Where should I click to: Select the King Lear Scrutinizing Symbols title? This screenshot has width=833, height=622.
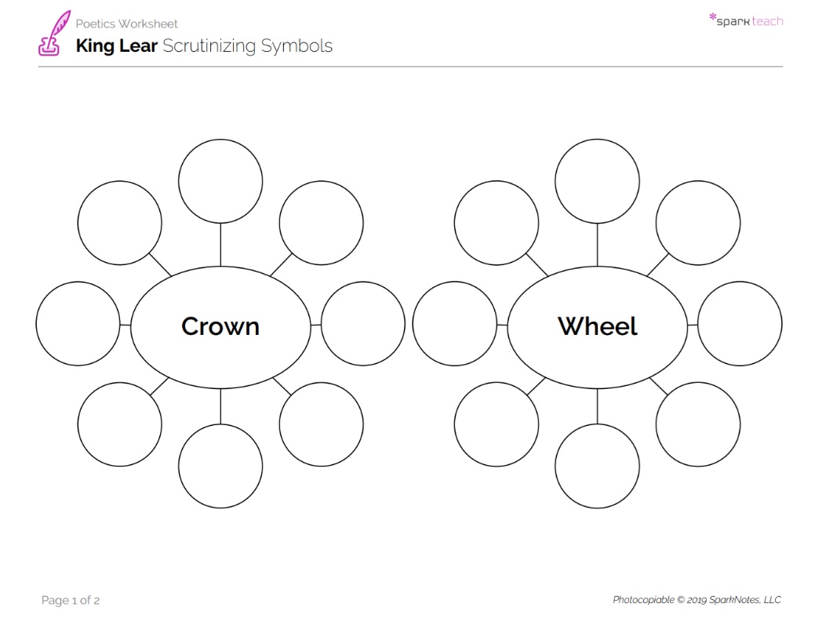pos(204,46)
